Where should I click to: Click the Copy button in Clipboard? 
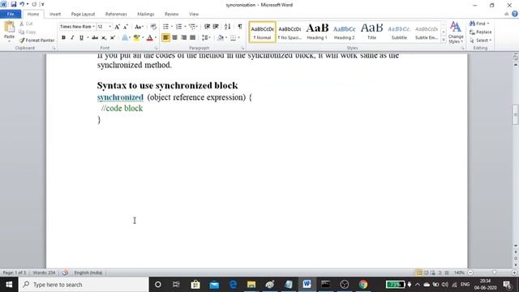click(28, 32)
